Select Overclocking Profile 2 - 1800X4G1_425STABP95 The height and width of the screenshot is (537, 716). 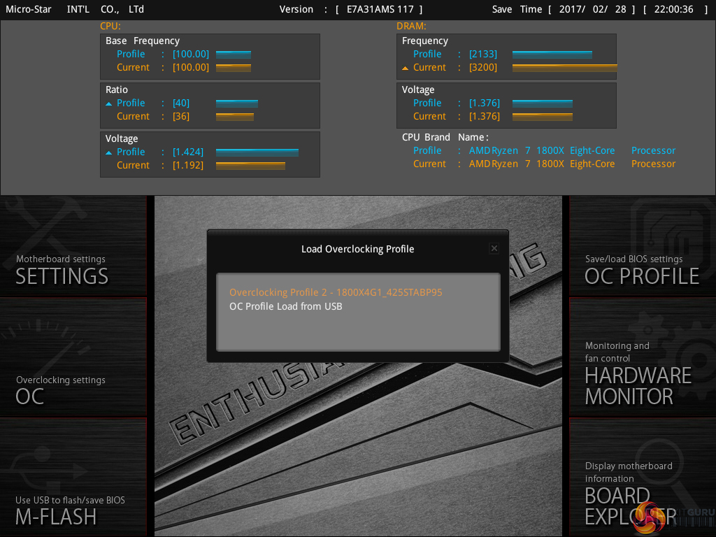336,292
